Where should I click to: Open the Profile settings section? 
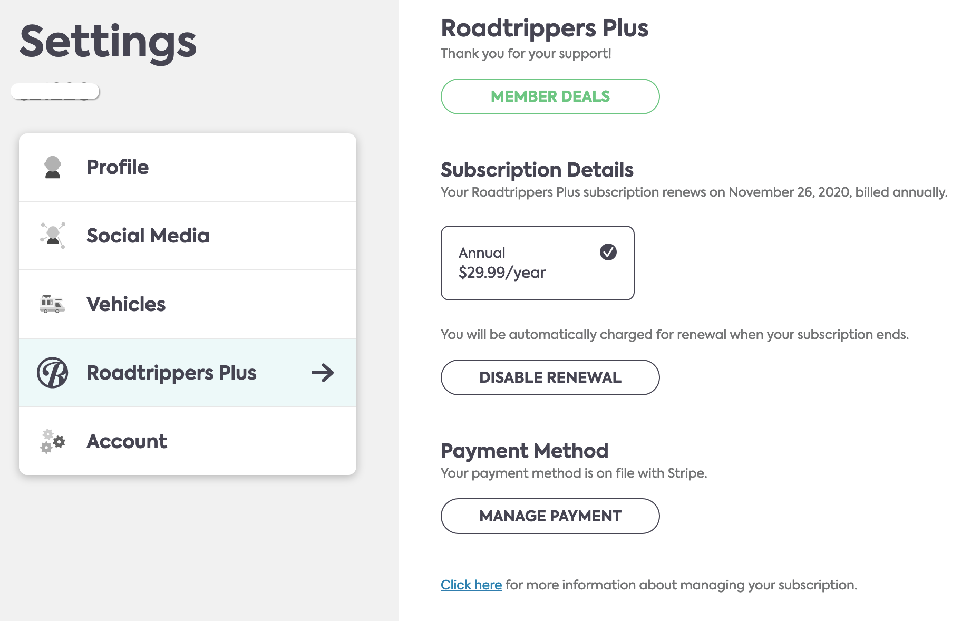[x=188, y=167]
